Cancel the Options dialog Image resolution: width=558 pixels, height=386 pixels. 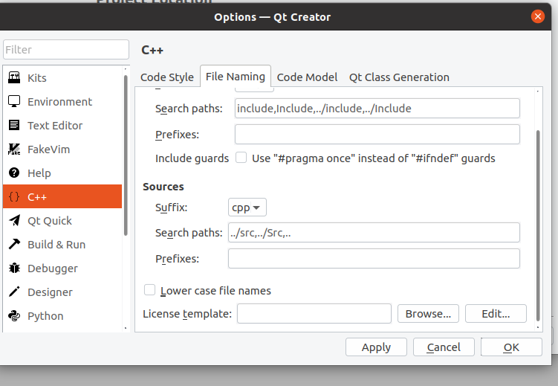pyautogui.click(x=444, y=347)
